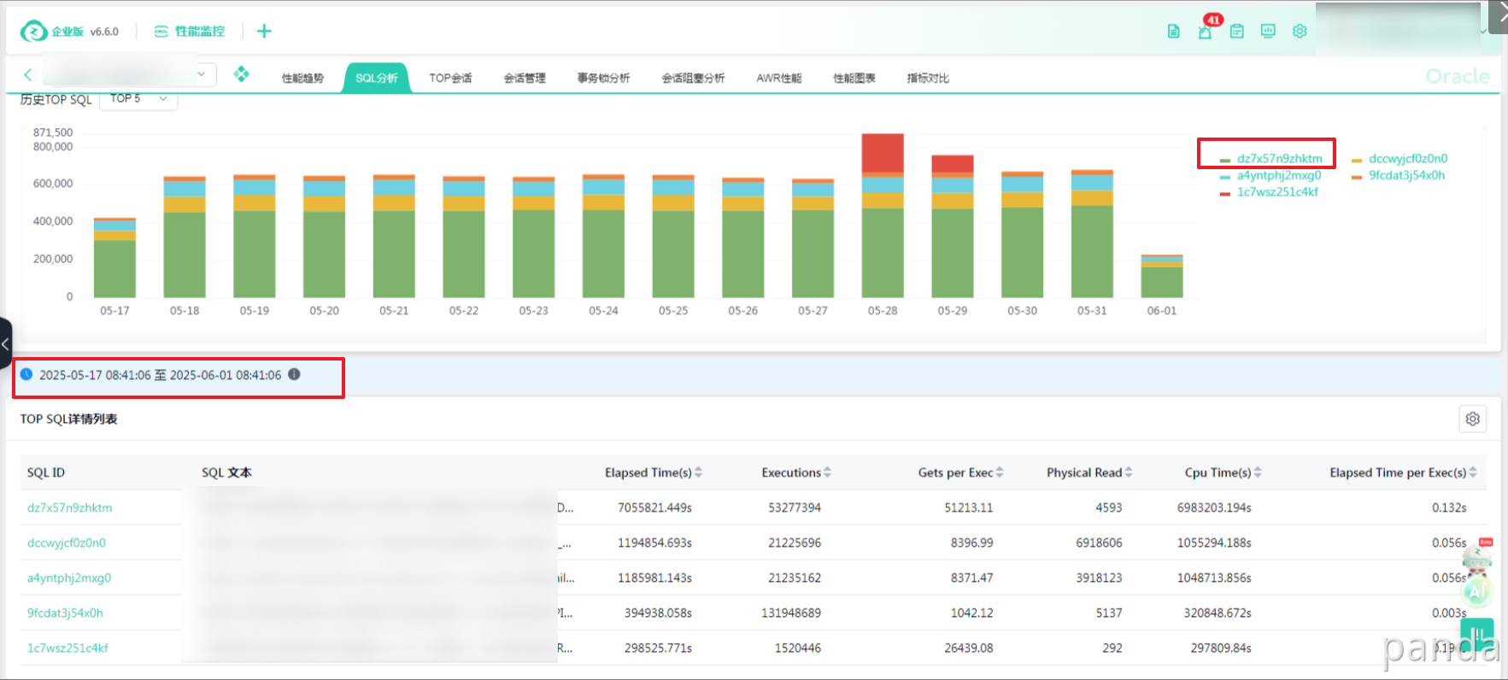Viewport: 1508px width, 680px height.
Task: Click the blue clock icon beside date range
Action: (26, 374)
